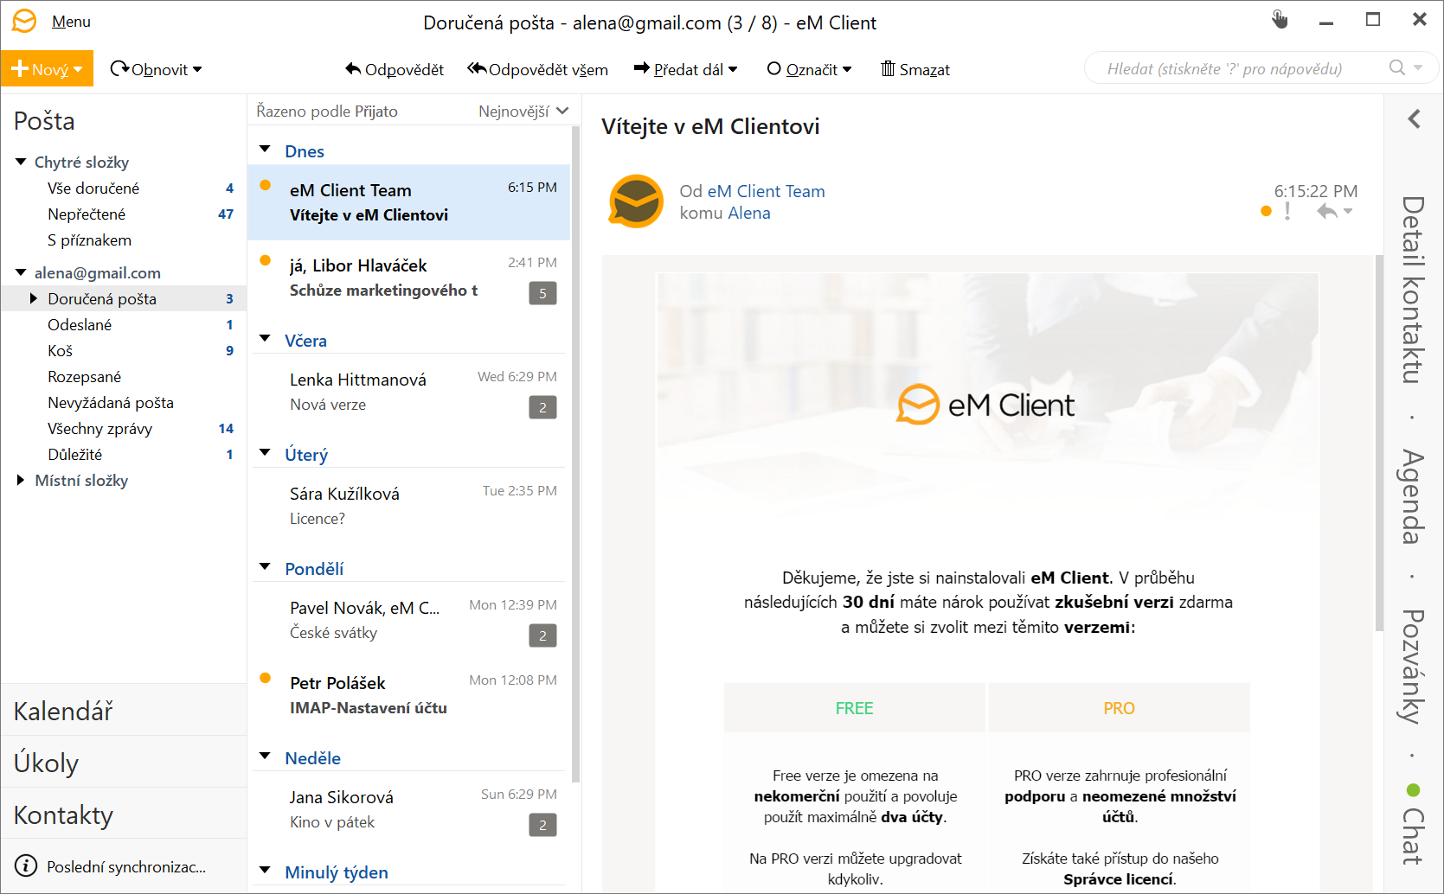
Task: Click the Smazat trash icon
Action: tap(888, 69)
